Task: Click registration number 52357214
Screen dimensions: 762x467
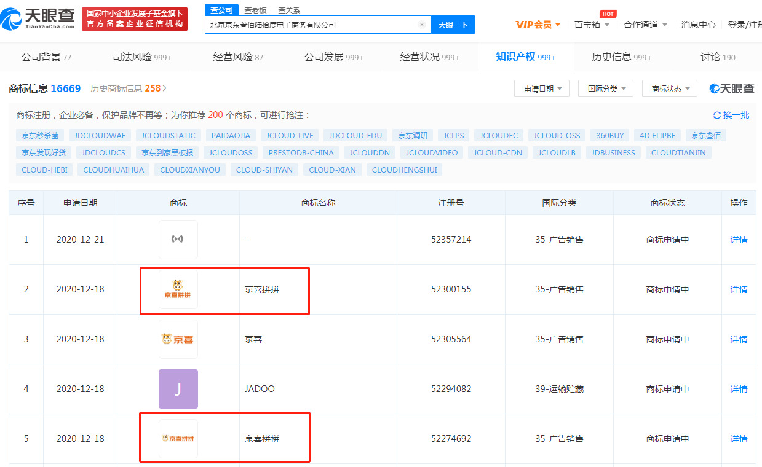Action: click(451, 240)
